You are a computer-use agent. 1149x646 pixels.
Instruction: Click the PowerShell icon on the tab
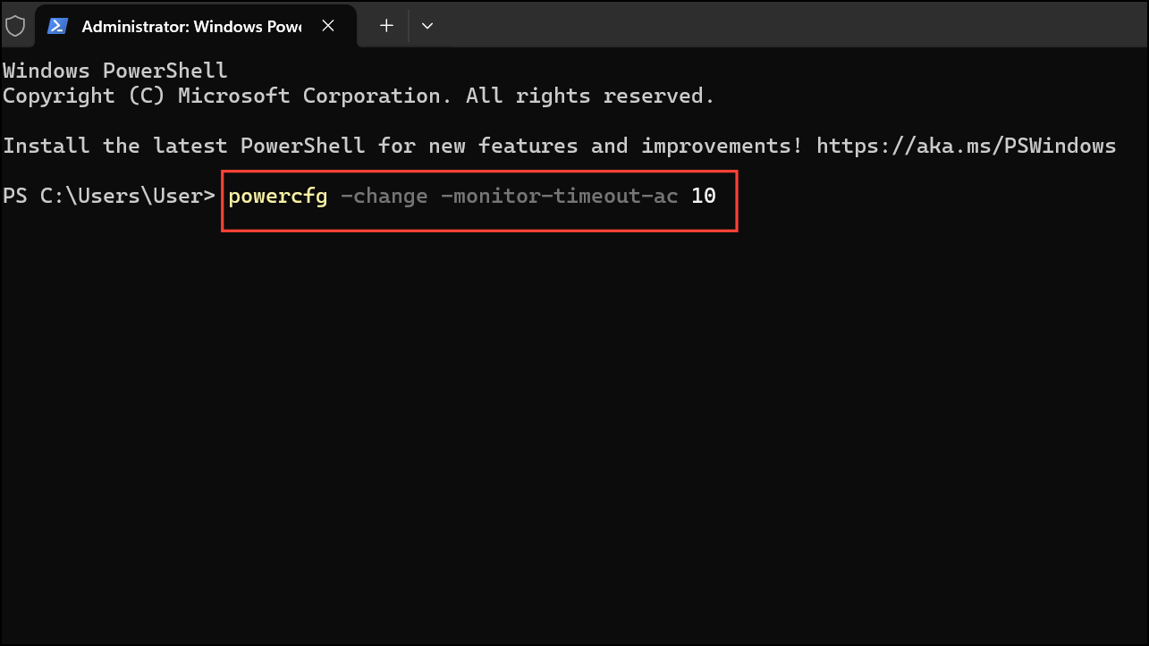pyautogui.click(x=58, y=26)
